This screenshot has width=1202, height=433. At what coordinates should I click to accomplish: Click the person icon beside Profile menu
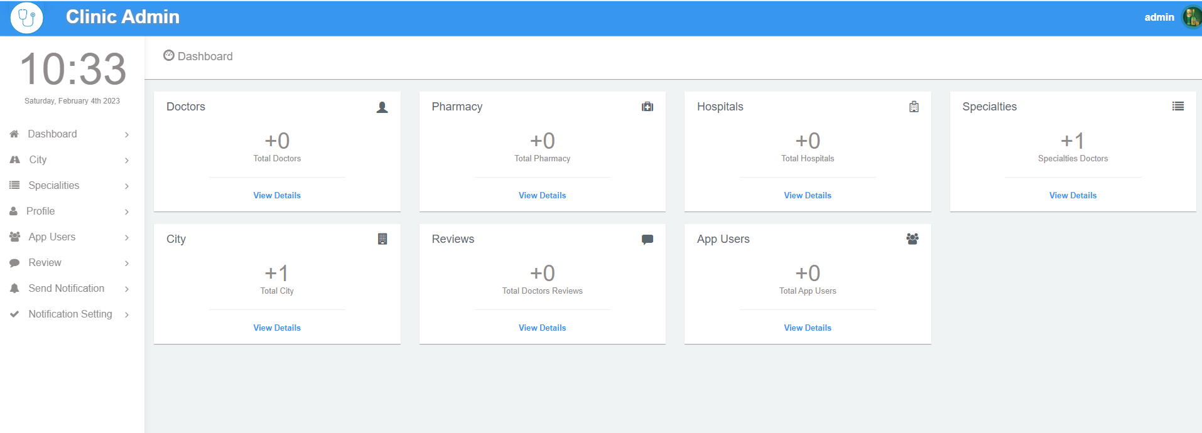point(13,211)
